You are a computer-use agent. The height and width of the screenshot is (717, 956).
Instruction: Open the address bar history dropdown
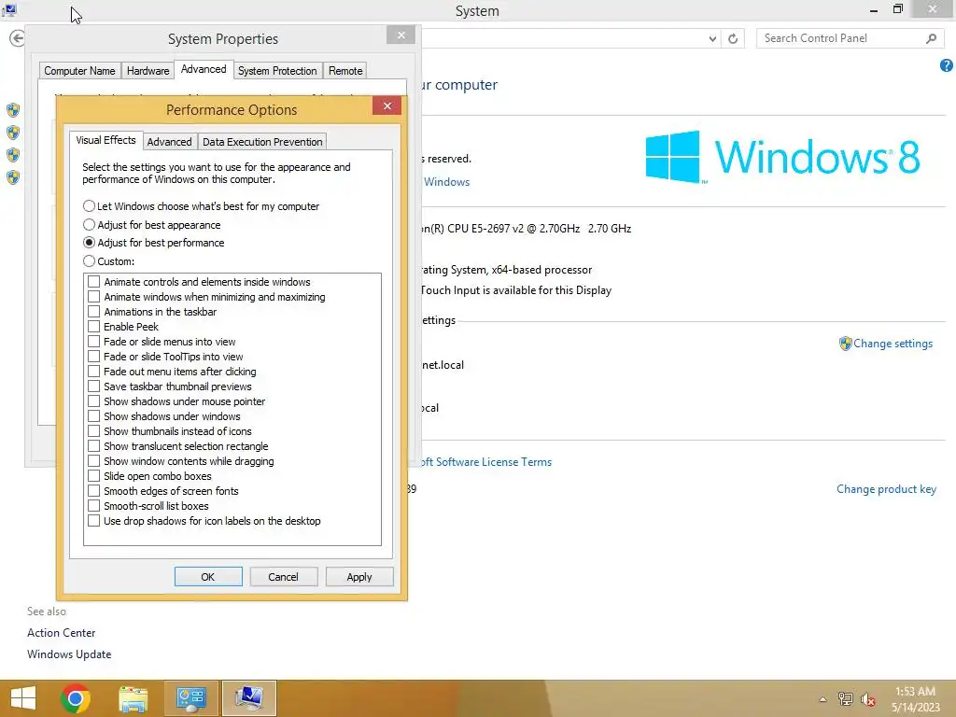[712, 38]
